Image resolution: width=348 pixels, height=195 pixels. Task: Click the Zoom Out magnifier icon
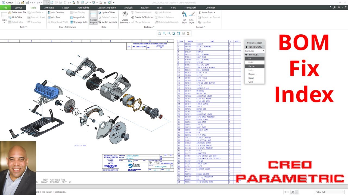click(x=169, y=34)
